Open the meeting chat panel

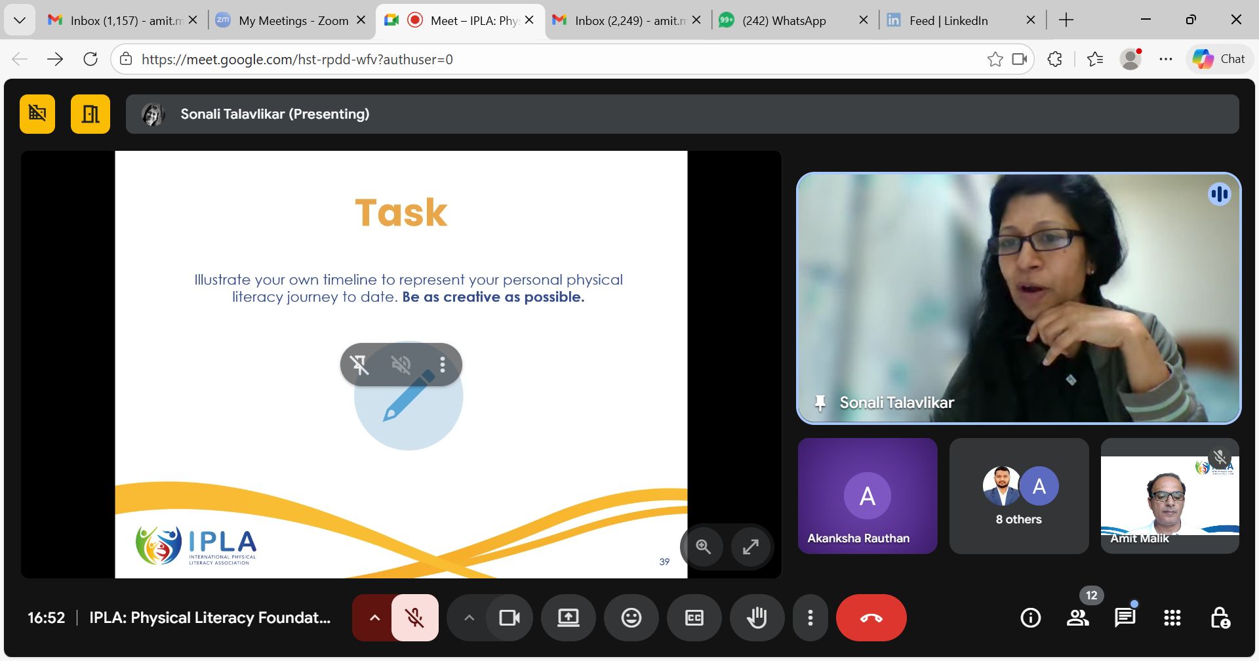click(1125, 618)
